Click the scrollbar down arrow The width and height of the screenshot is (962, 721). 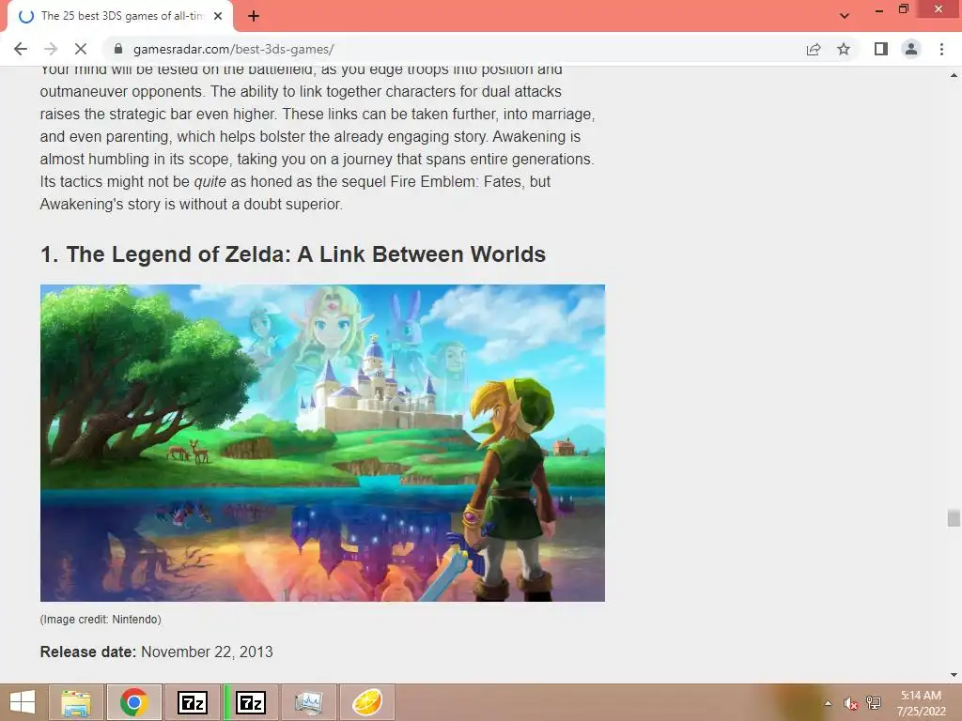pos(954,675)
